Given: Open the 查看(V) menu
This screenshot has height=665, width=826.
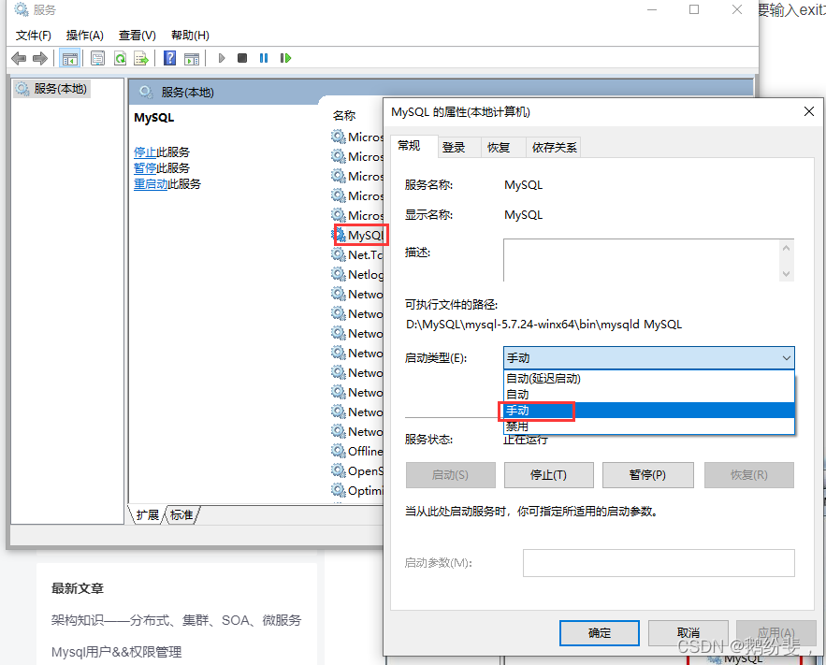Looking at the screenshot, I should click(138, 36).
